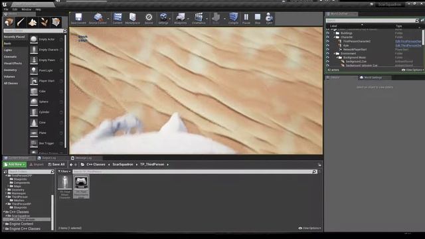Collapse the Environment folder in World Outliner
This screenshot has height=239, width=425.
pyautogui.click(x=335, y=53)
